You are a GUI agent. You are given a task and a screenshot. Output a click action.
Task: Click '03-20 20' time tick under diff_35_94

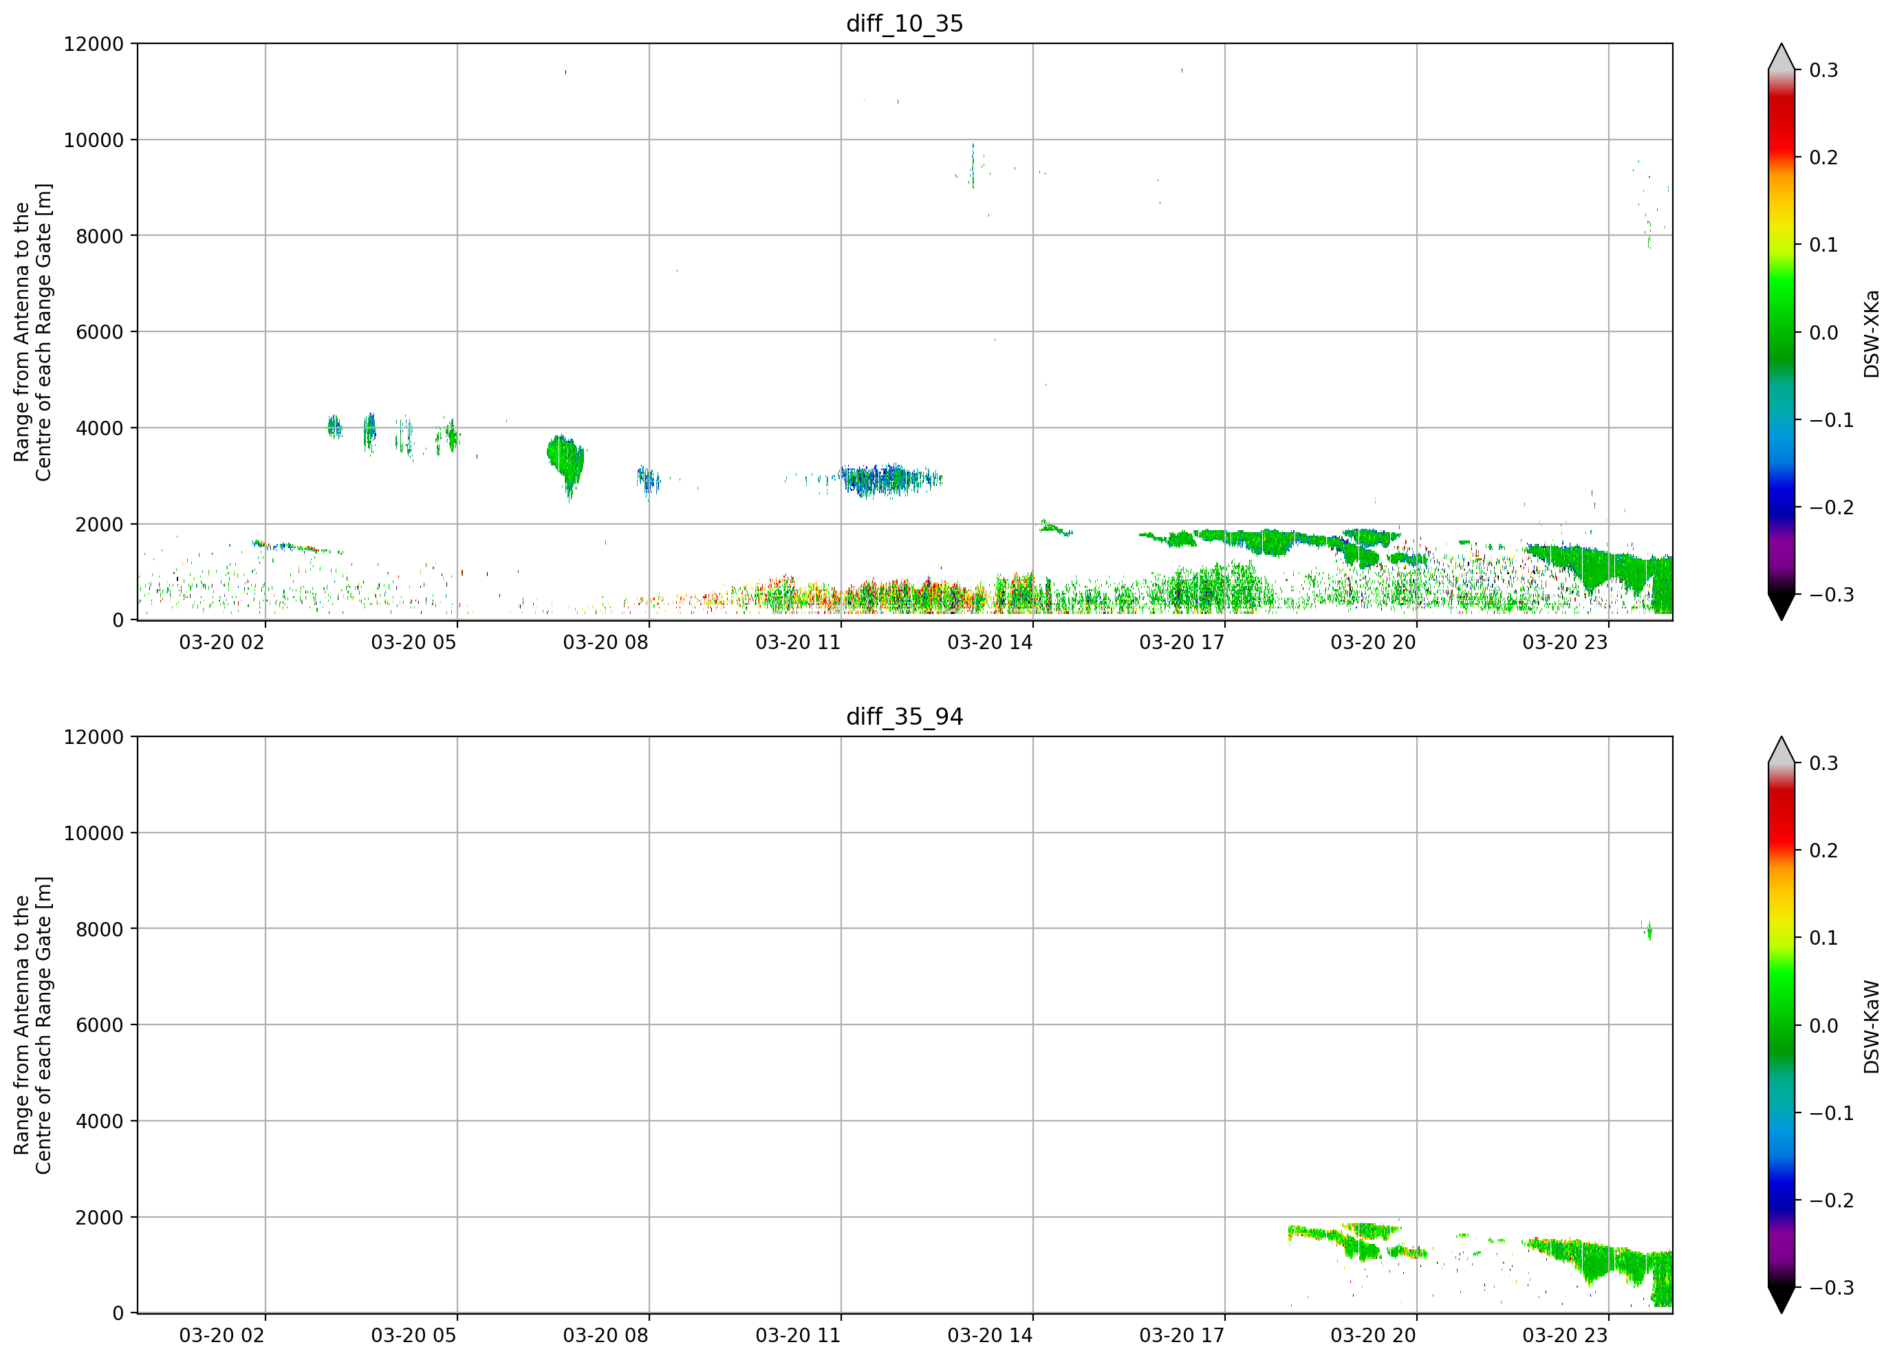(1374, 1336)
